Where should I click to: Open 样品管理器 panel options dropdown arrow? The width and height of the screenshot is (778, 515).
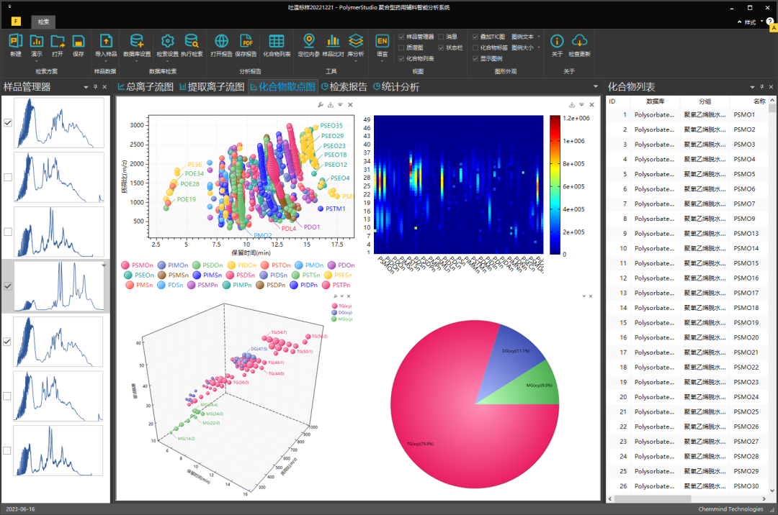86,86
